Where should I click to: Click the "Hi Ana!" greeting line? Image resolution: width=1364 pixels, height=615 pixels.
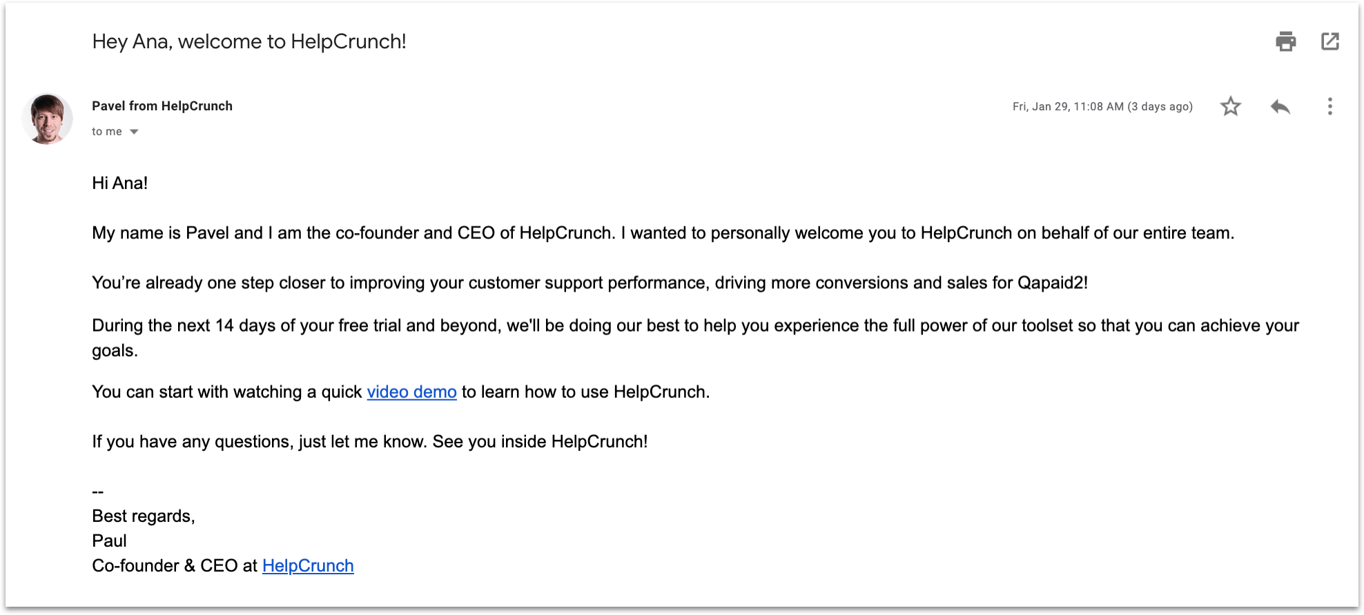point(120,183)
